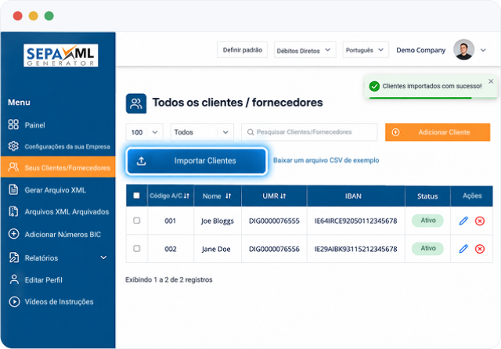Expand the user account chevron menu
Image resolution: width=501 pixels, height=349 pixels.
click(483, 50)
